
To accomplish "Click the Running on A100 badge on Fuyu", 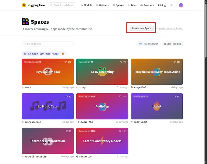I will point(32,62).
